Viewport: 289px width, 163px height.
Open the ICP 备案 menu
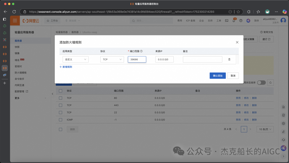click(191, 21)
